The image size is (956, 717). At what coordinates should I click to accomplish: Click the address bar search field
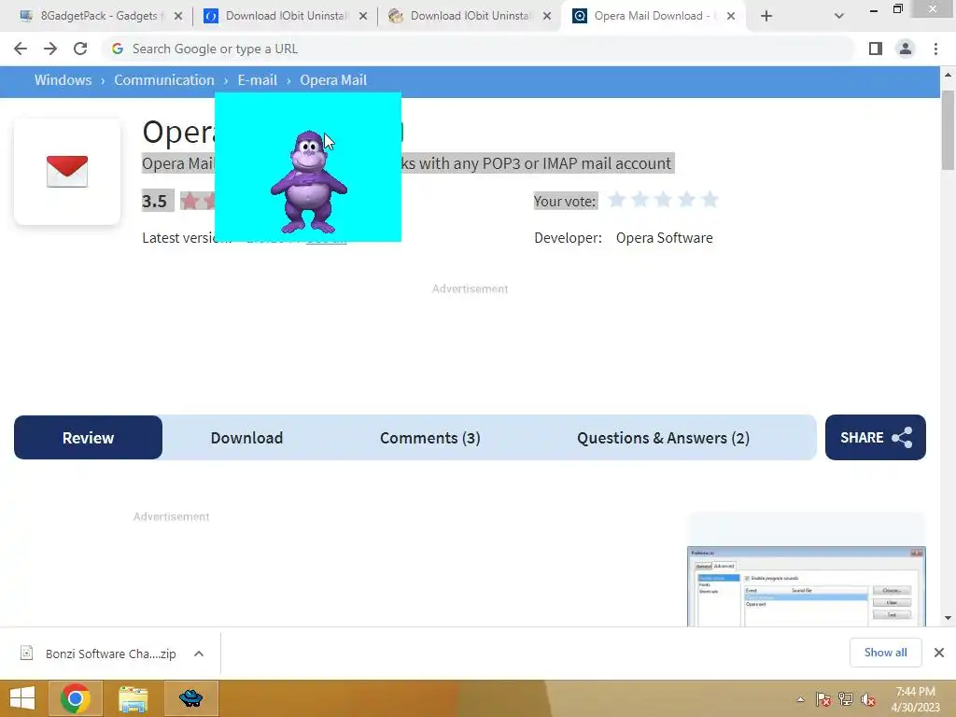click(479, 49)
